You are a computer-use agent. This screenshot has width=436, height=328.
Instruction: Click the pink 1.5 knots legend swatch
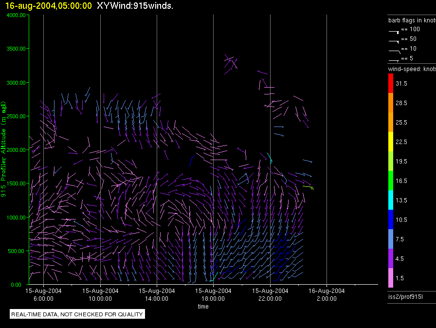click(391, 278)
